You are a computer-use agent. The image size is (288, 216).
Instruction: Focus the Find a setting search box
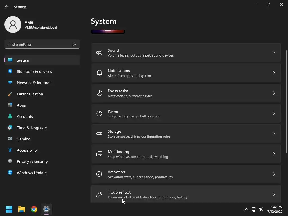coord(39,44)
